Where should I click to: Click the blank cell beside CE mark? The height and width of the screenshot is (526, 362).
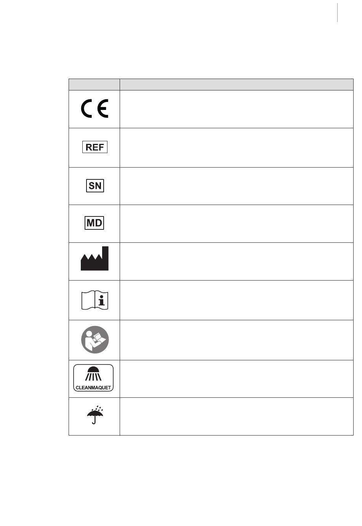pos(236,109)
